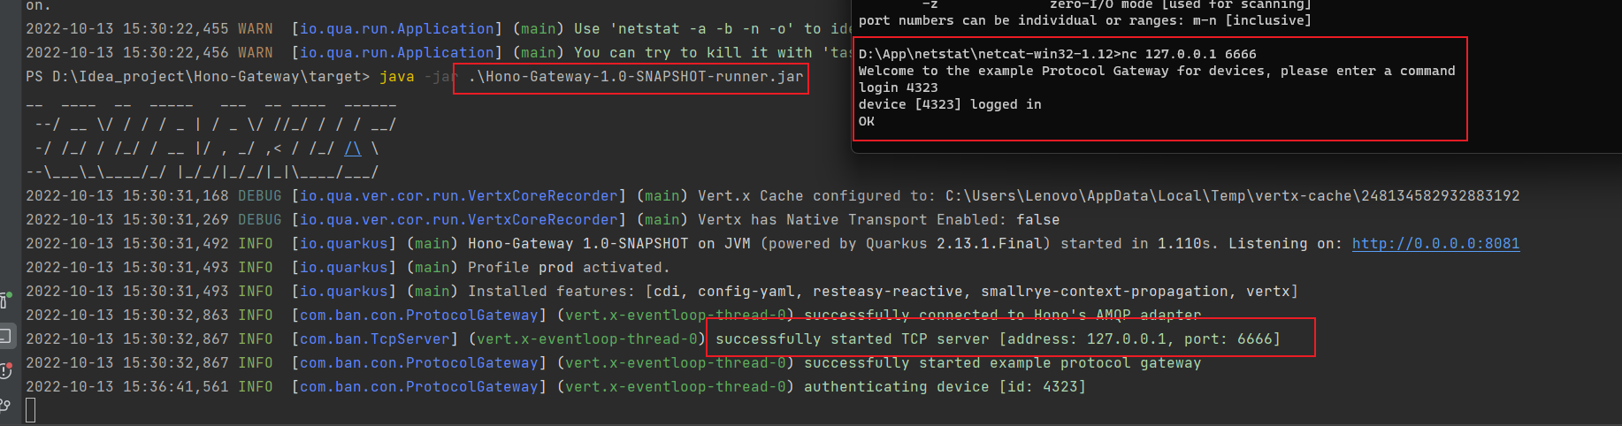
Task: Open the Problems tool window icon
Action: 4,370
